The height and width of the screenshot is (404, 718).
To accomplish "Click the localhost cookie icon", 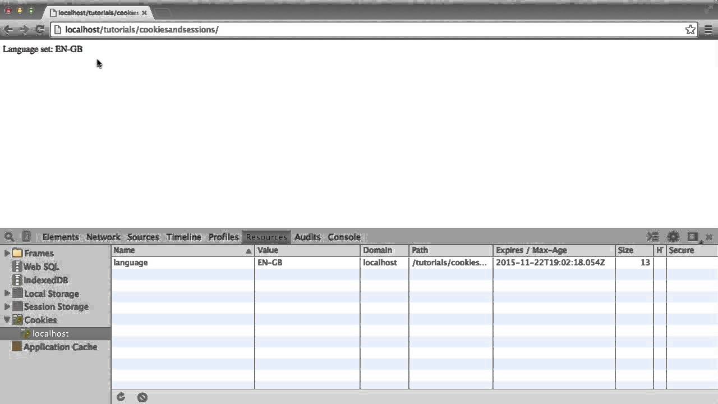I will click(25, 333).
